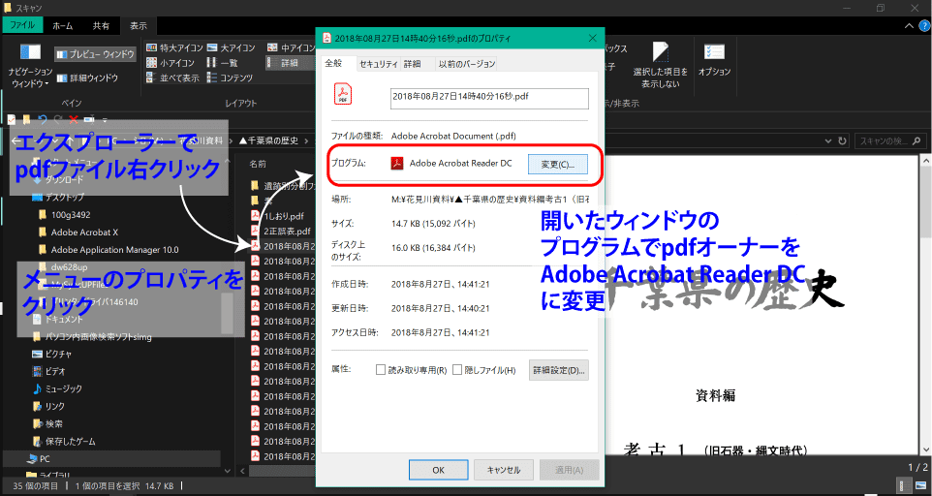This screenshot has height=496, width=932.
Task: Choose 小アイコン layout
Action: click(x=171, y=62)
